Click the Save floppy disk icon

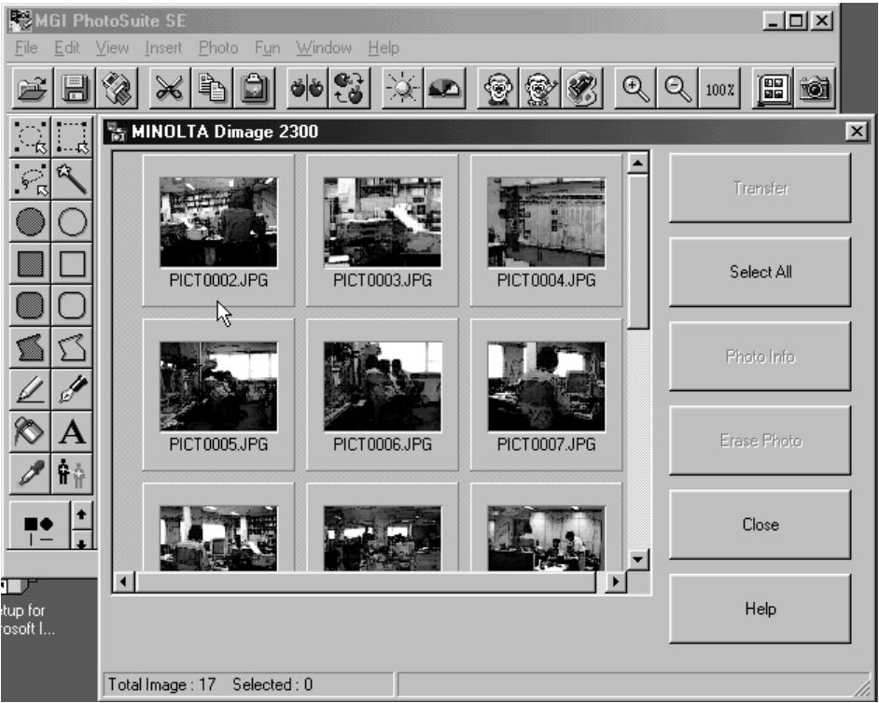pos(75,88)
